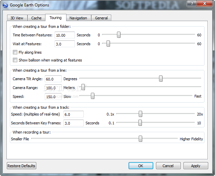The image size is (215, 176).
Task: Click the line tour Speed slider handle
Action: [93, 96]
